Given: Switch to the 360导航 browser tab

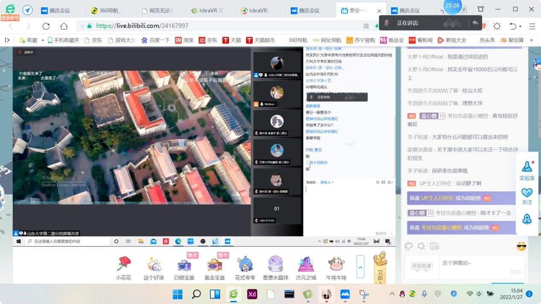Looking at the screenshot, I should [x=110, y=10].
